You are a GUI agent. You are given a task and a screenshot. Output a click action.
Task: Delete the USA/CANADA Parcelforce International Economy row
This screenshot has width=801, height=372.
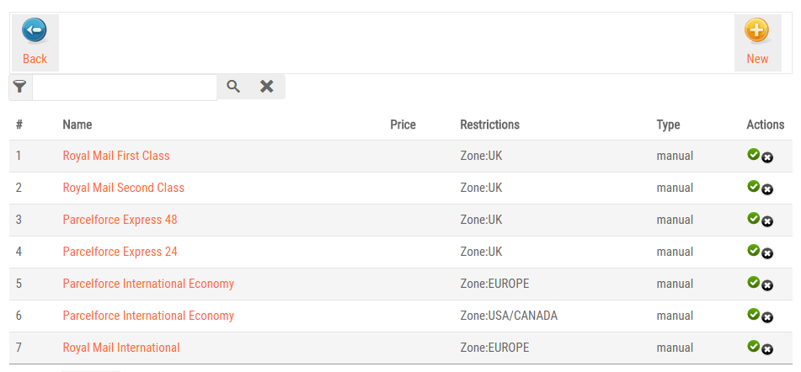pyautogui.click(x=767, y=318)
